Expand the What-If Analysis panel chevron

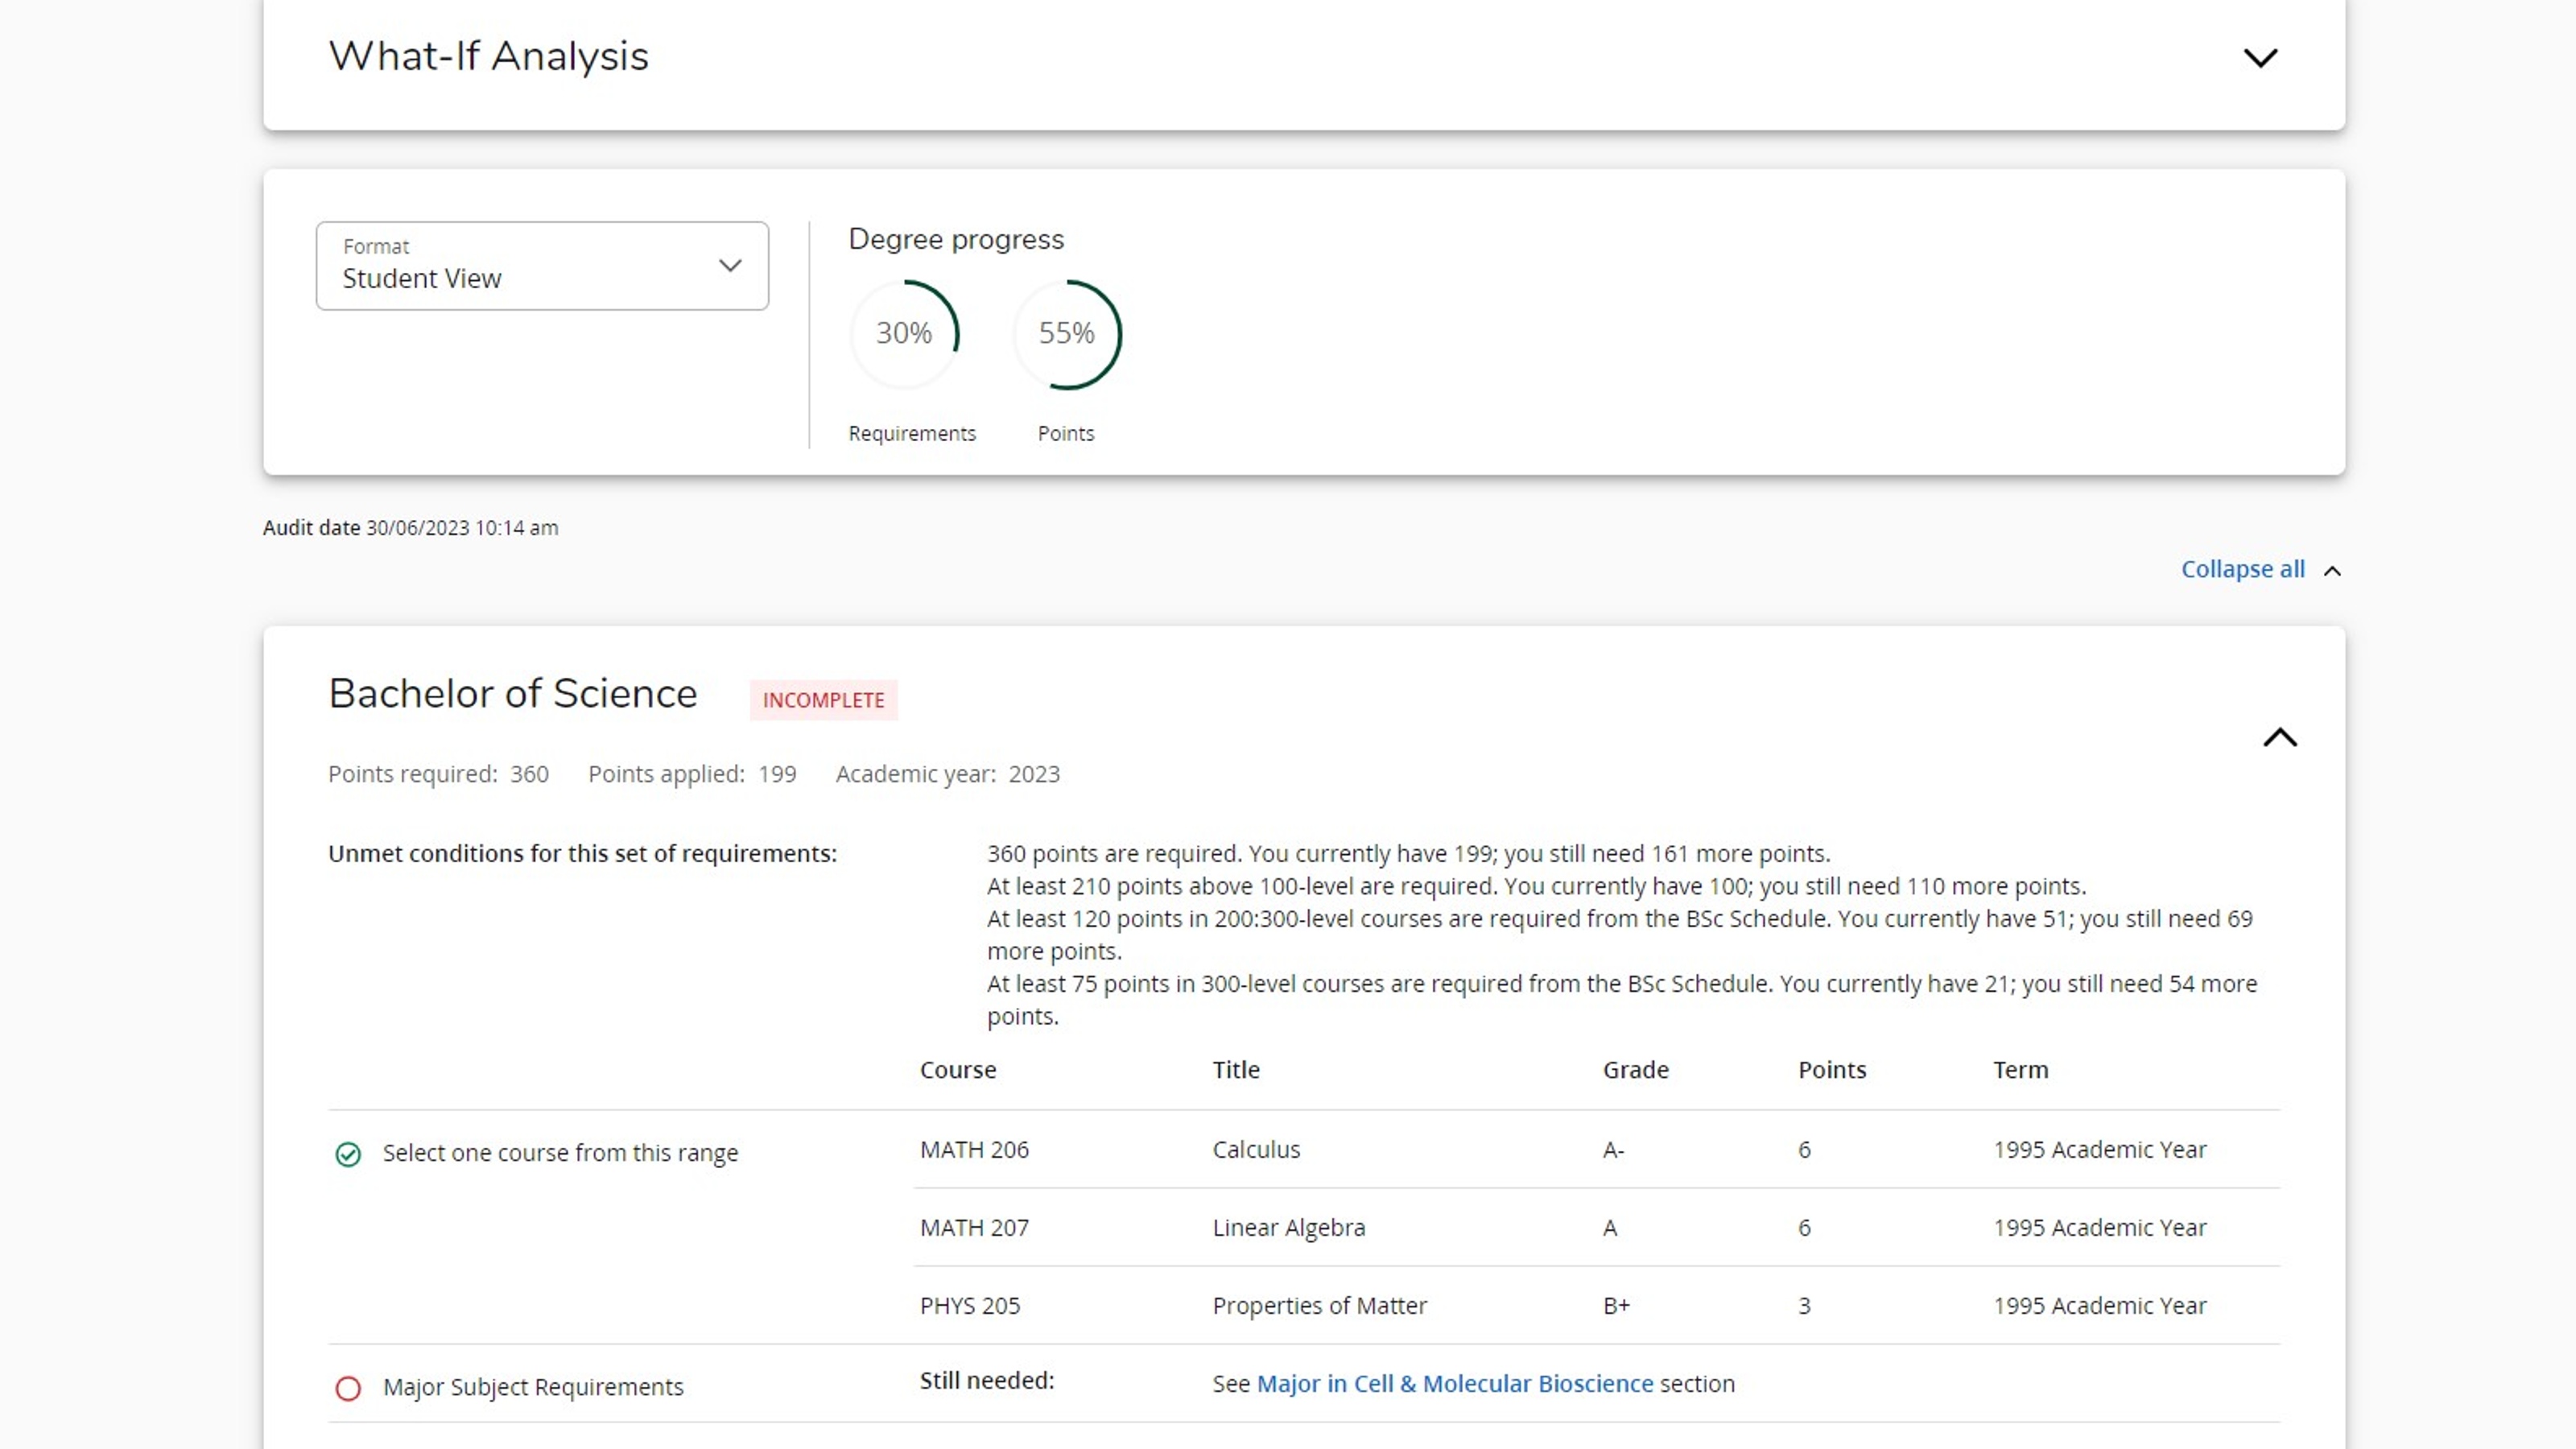(x=2260, y=58)
